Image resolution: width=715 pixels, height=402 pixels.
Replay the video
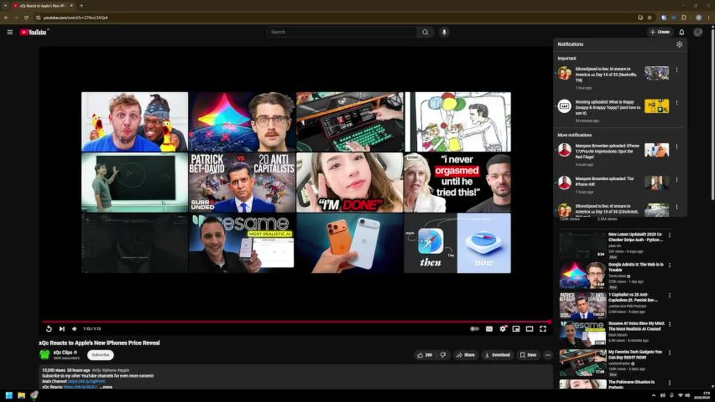point(49,329)
